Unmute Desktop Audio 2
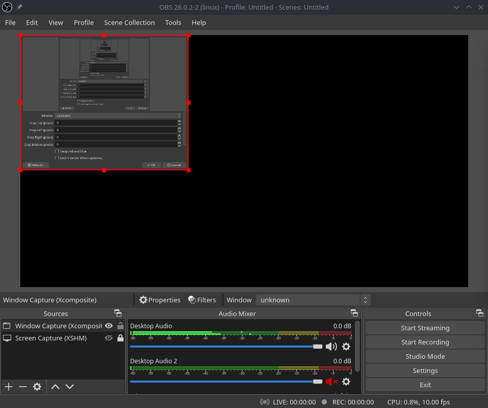Screen dimensions: 488x408 click(331, 382)
